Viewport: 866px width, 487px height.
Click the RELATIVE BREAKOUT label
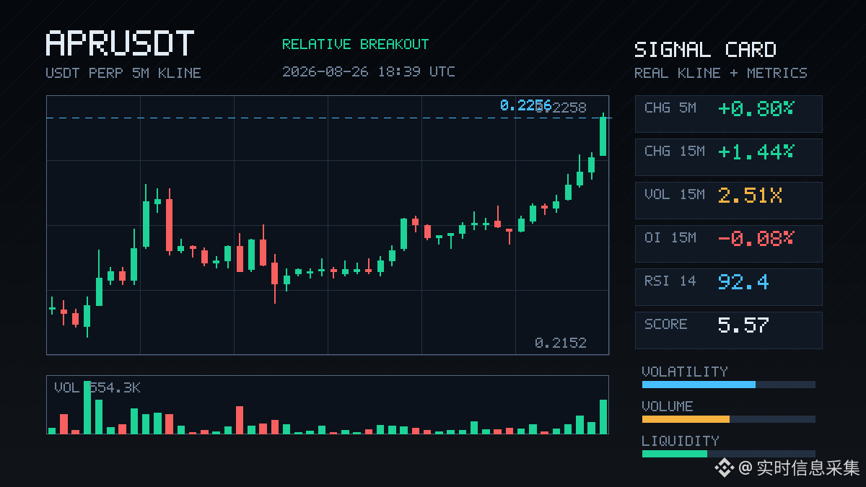(x=355, y=44)
